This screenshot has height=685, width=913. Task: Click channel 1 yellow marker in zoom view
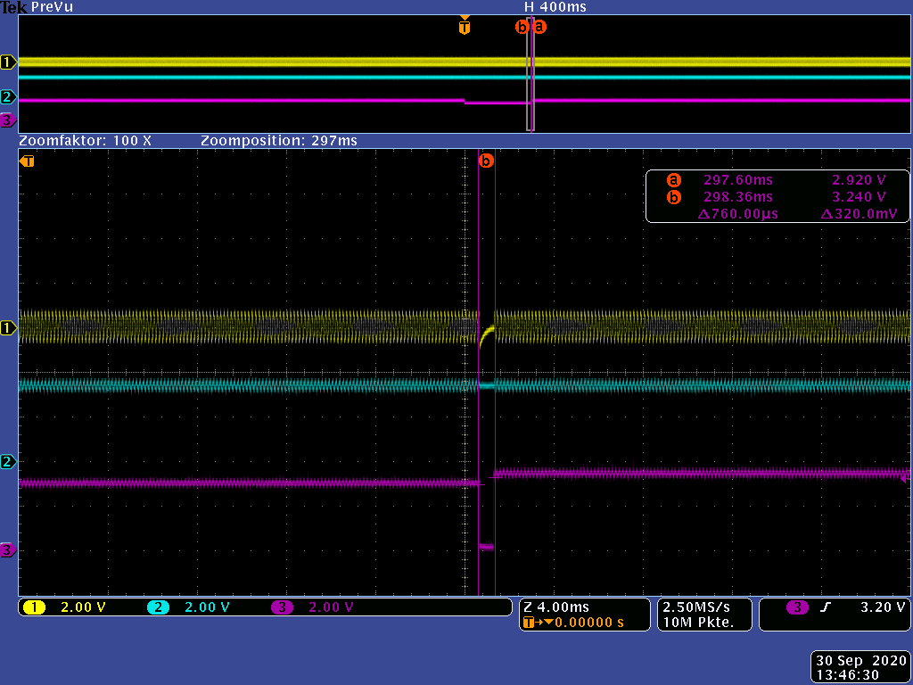7,328
